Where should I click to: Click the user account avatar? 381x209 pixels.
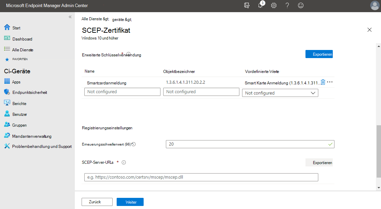[374, 6]
